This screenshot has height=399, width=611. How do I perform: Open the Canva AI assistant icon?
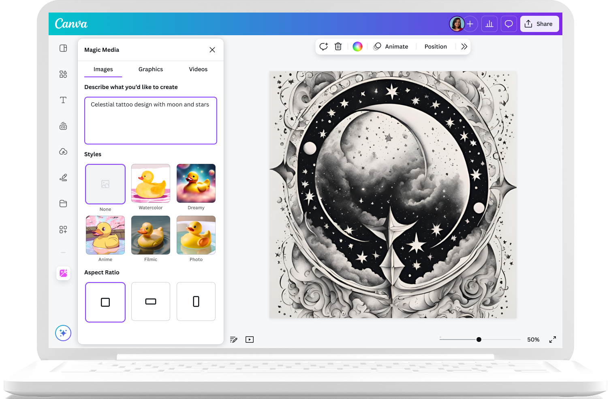63,333
